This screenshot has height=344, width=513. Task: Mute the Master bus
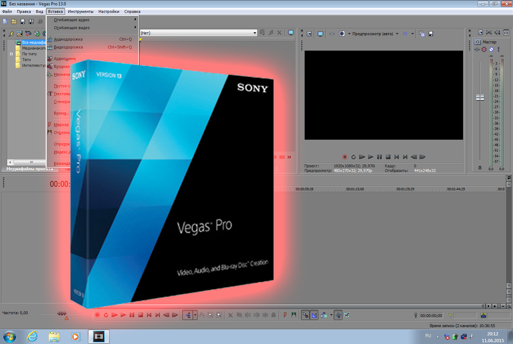click(491, 50)
